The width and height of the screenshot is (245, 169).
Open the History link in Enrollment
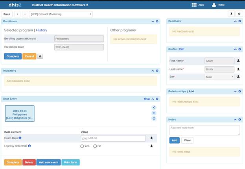click(42, 30)
